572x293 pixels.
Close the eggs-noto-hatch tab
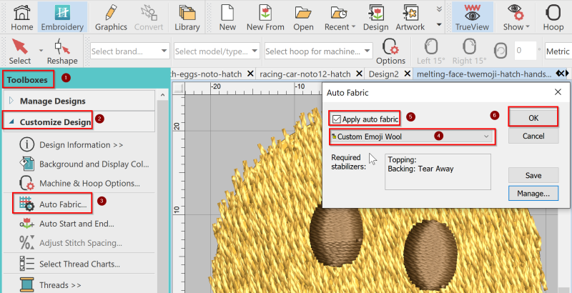pyautogui.click(x=250, y=74)
